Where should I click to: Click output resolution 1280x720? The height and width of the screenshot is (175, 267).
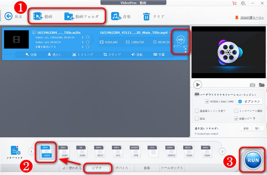(135, 42)
